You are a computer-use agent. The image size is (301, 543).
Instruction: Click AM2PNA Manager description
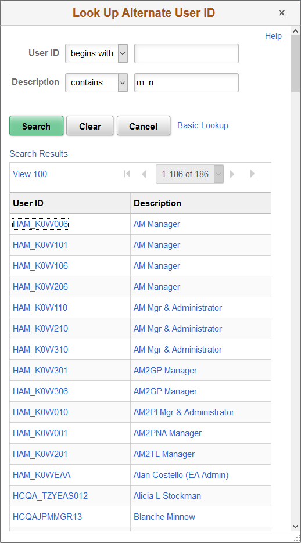point(168,433)
